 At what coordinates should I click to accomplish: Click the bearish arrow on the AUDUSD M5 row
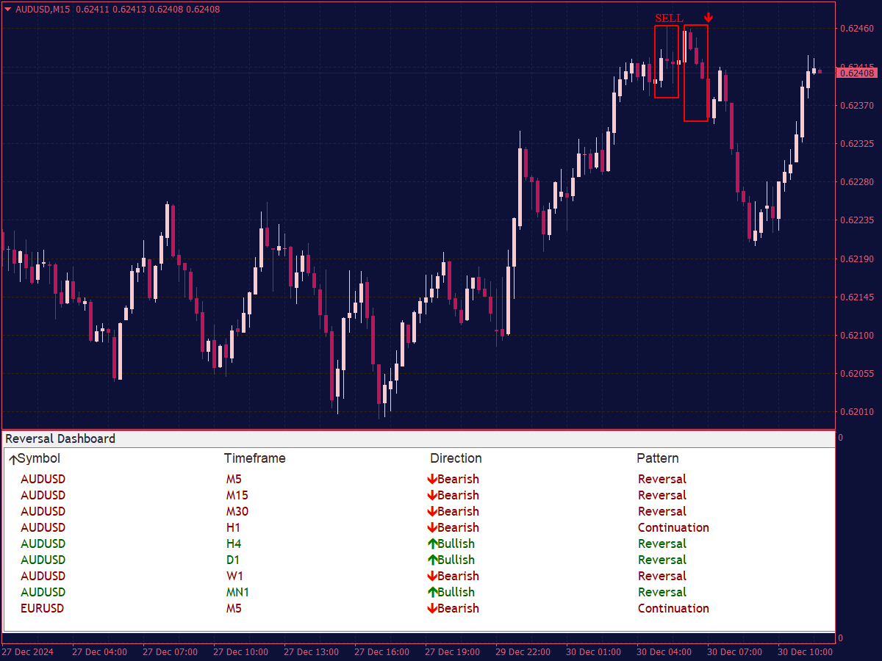[432, 479]
